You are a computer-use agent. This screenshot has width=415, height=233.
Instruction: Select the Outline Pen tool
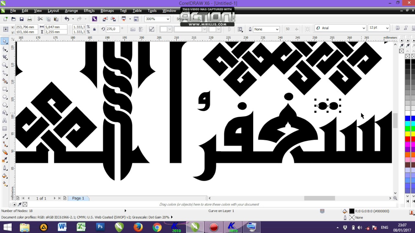pos(5,168)
